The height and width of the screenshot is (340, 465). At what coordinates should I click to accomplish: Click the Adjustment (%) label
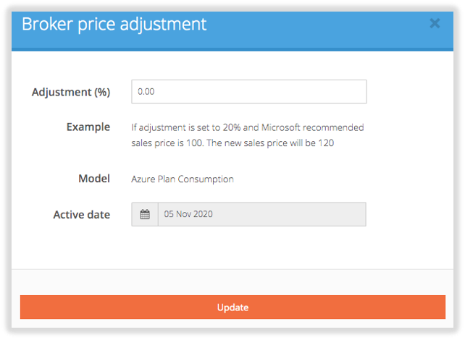pyautogui.click(x=71, y=92)
